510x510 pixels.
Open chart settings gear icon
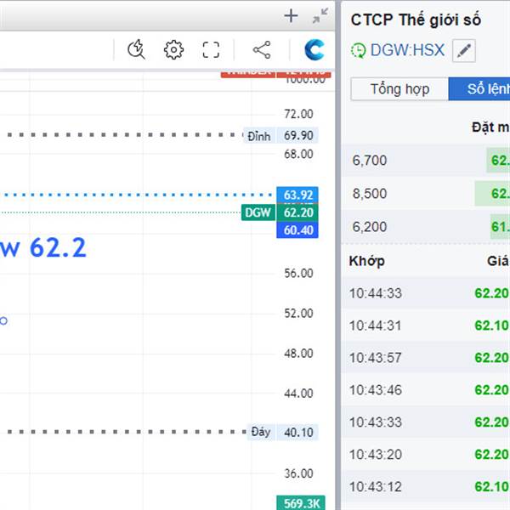click(x=173, y=50)
